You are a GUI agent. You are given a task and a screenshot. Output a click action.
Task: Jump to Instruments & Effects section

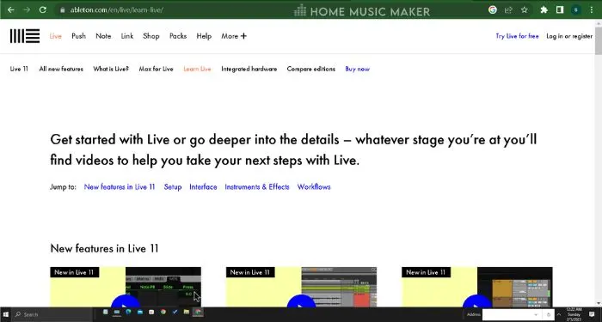[257, 187]
